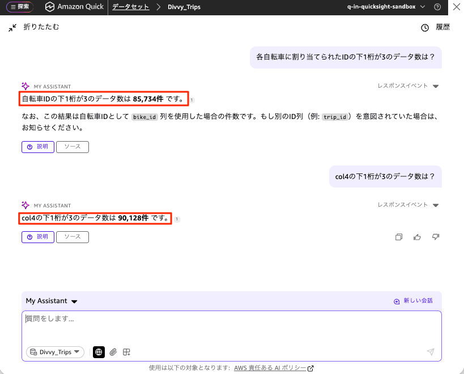Select the bike_id code text
Viewport: 464px width, 374px height.
tap(144, 117)
